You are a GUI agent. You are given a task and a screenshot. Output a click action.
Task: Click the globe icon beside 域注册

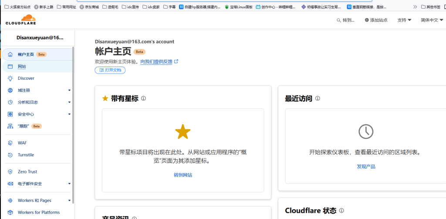click(10, 90)
